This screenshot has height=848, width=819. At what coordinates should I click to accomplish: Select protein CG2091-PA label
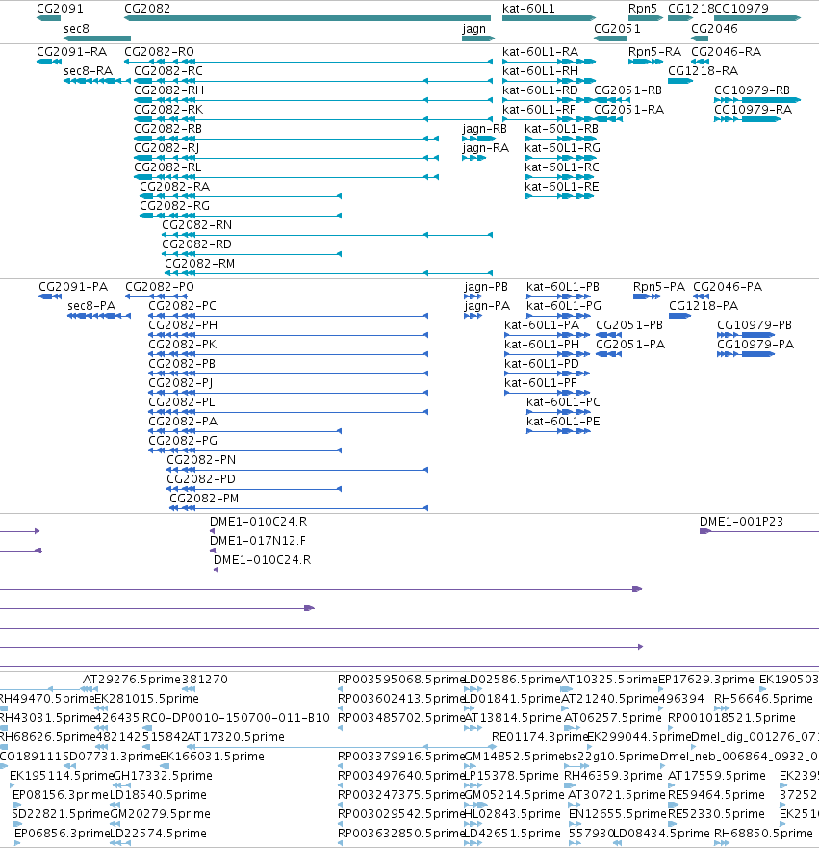click(73, 287)
